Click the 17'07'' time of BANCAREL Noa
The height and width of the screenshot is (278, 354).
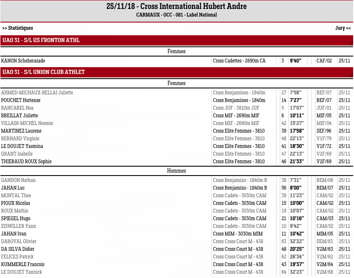tap(297, 108)
